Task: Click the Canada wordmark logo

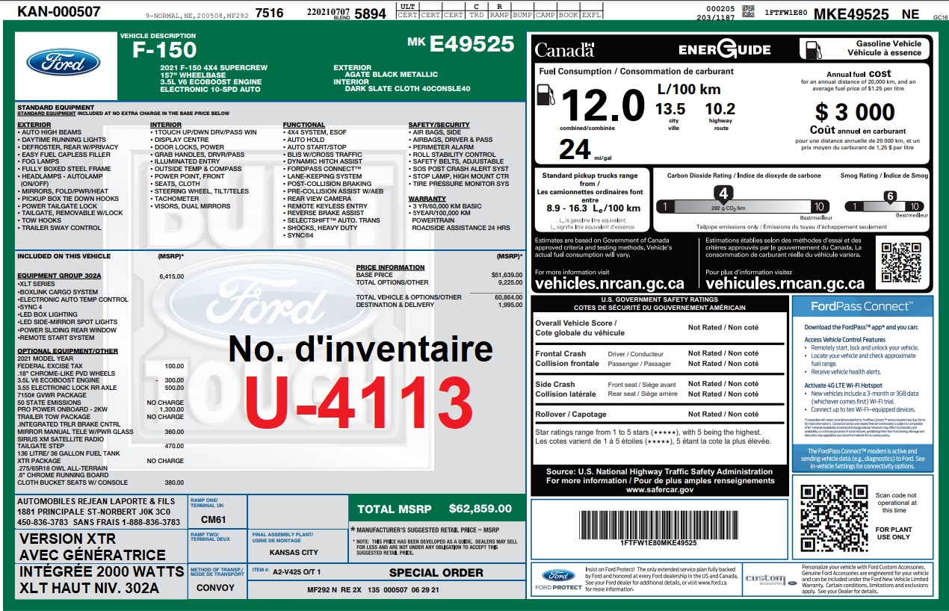Action: coord(564,50)
